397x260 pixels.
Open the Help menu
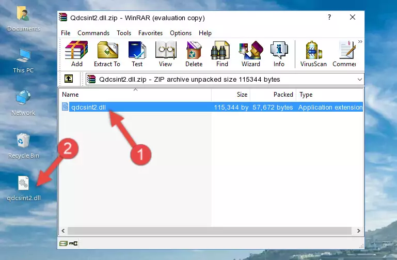(x=205, y=33)
